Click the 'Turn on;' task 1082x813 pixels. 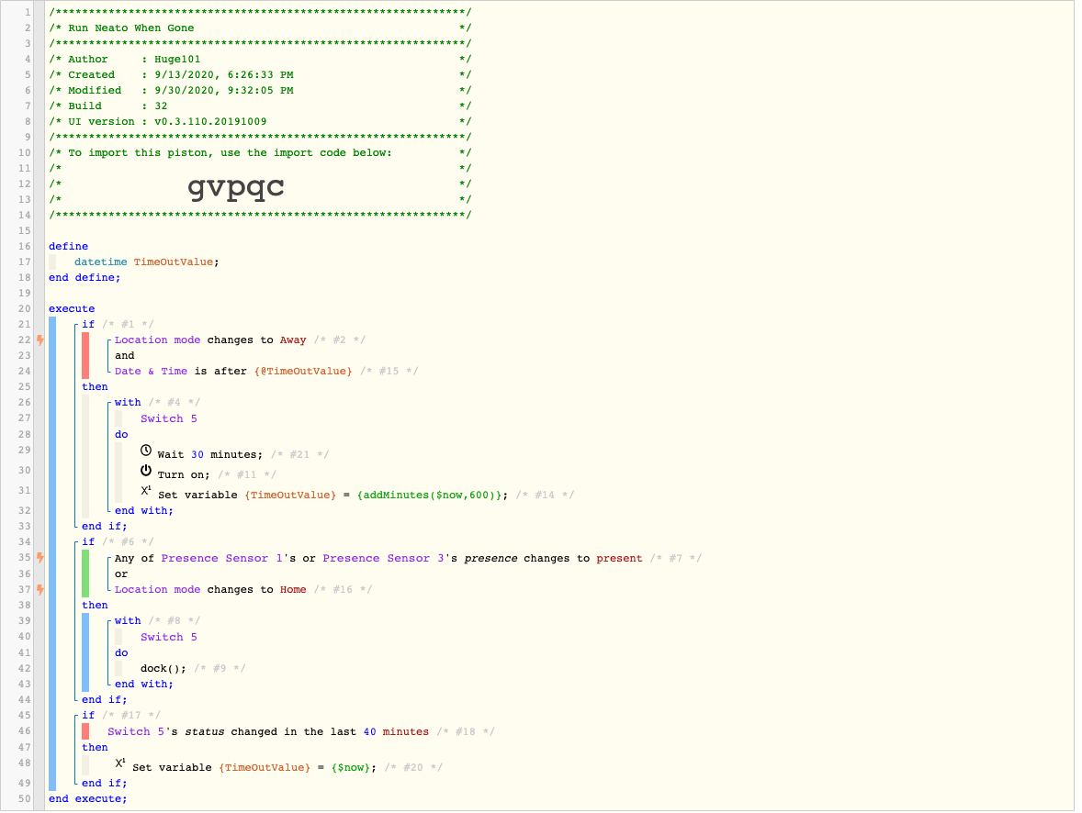(184, 475)
